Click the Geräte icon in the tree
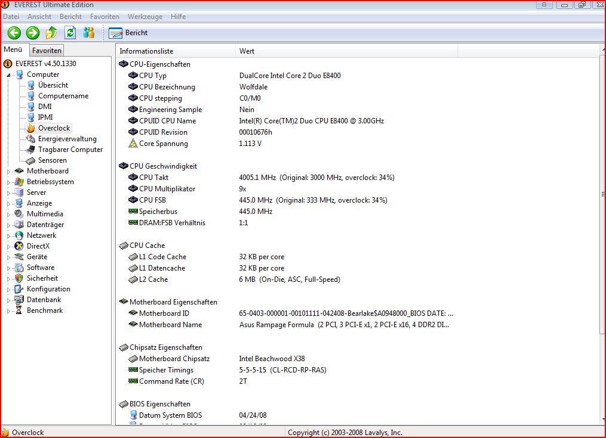The width and height of the screenshot is (606, 438). click(x=19, y=257)
